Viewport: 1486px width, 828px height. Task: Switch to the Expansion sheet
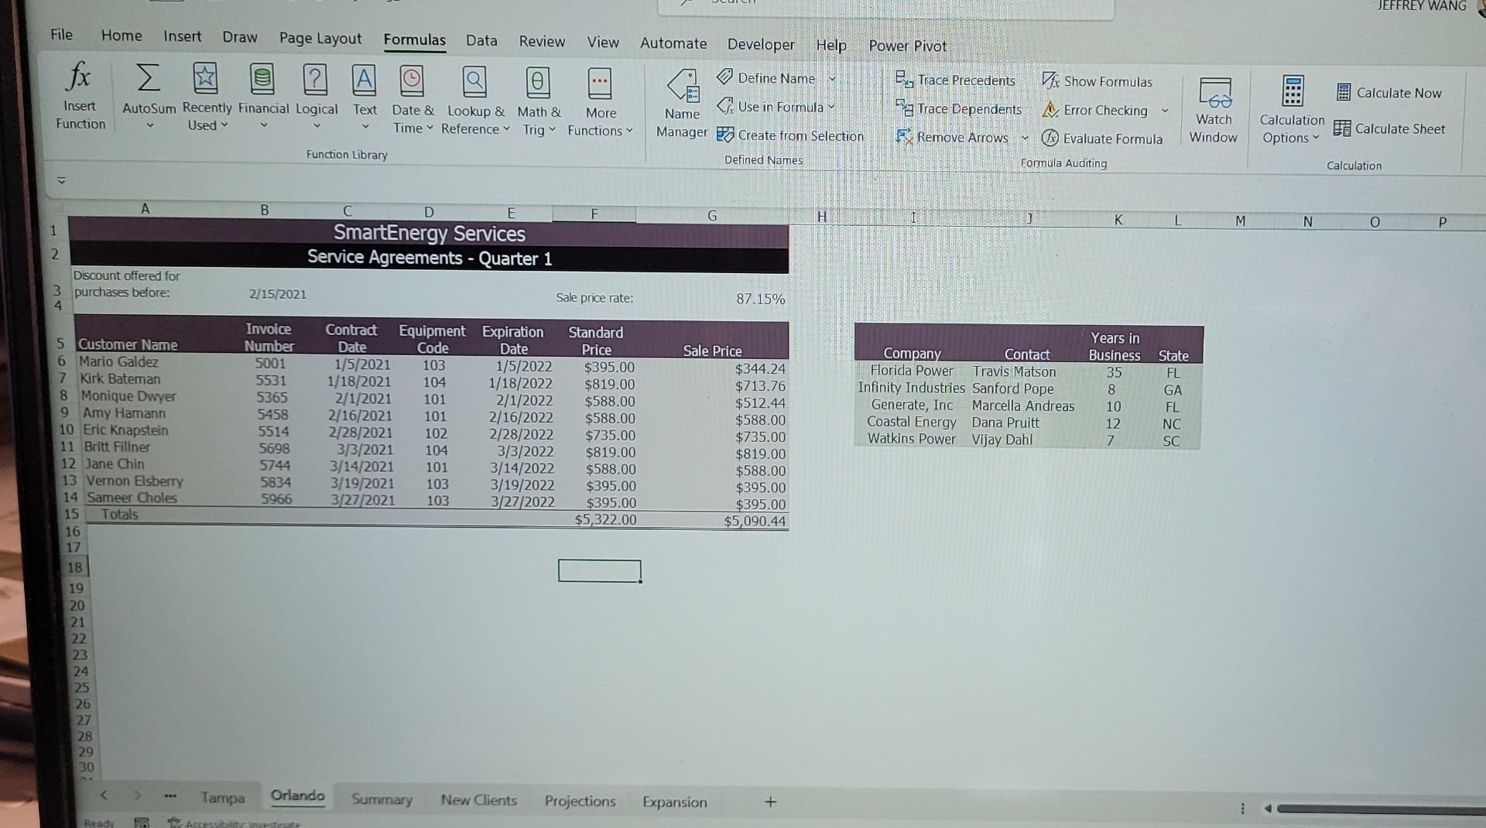(674, 802)
